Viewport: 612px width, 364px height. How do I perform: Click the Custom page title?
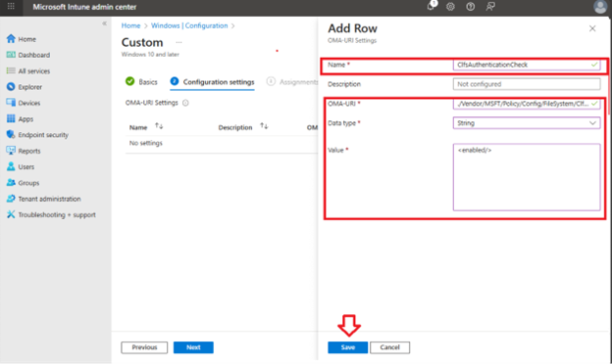point(142,42)
